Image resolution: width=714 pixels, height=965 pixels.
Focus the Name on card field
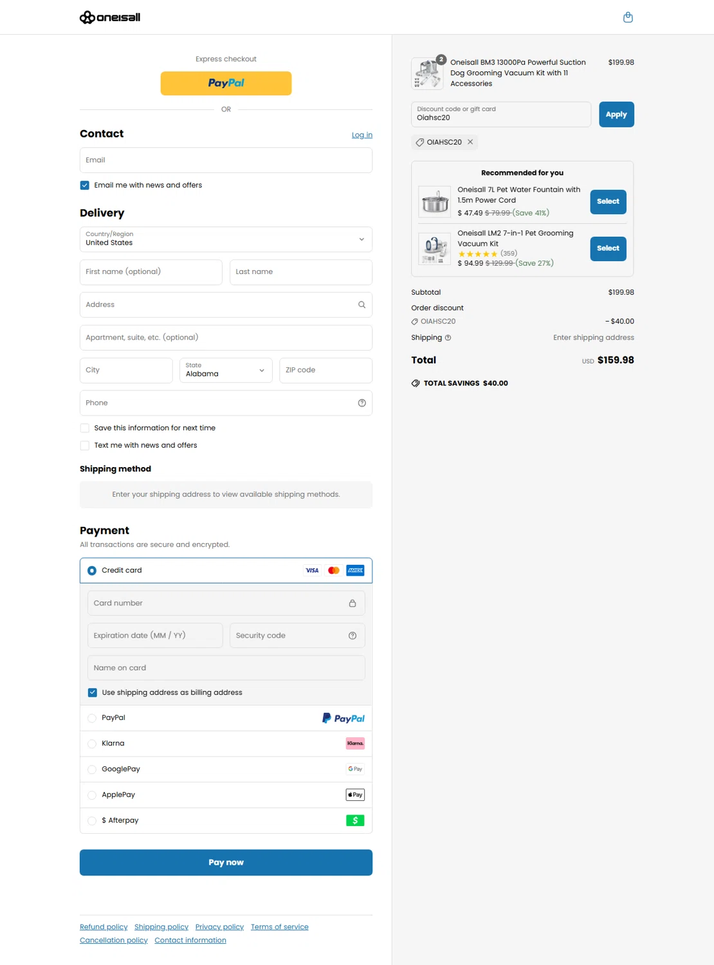226,668
